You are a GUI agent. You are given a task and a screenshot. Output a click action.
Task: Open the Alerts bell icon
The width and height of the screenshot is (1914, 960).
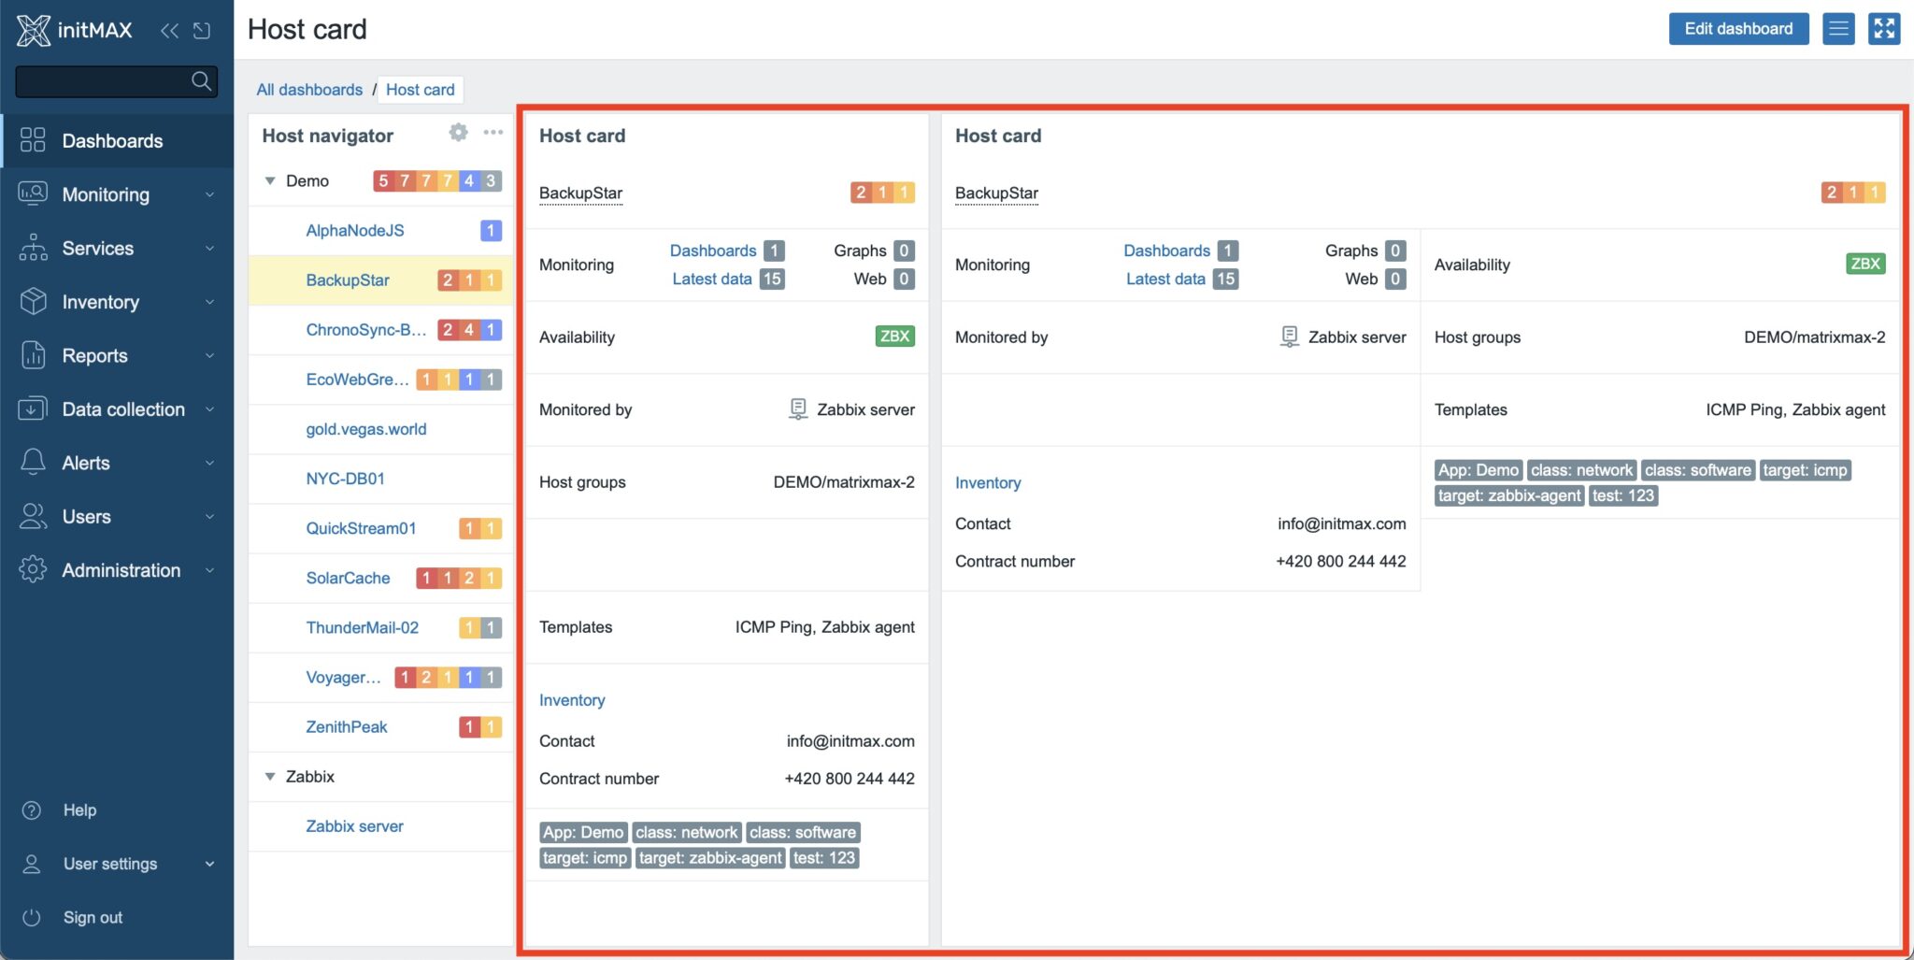point(32,463)
